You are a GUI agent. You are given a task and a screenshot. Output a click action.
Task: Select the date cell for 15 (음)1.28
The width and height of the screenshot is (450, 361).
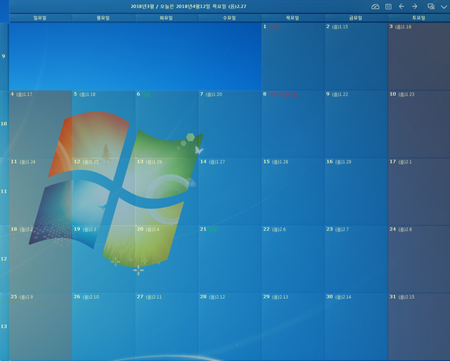293,191
